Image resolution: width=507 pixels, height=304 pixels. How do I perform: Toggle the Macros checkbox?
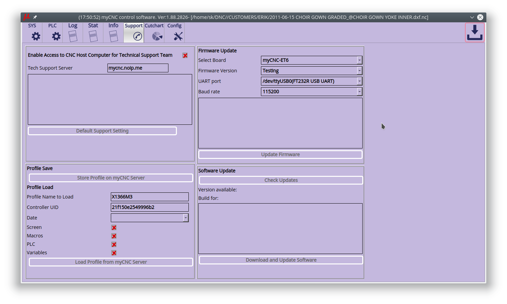[114, 236]
